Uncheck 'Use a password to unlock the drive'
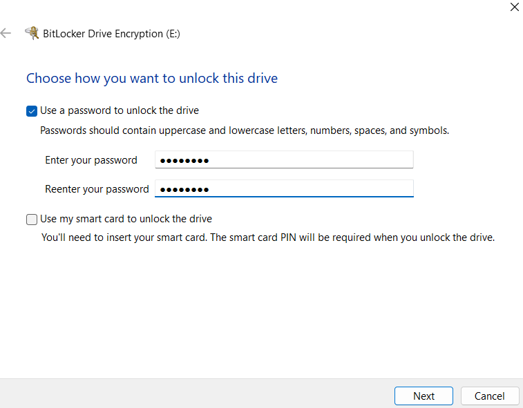The height and width of the screenshot is (408, 523). (x=32, y=111)
